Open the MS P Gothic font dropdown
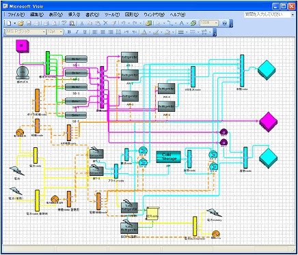Image resolution: width=298 pixels, height=255 pixels. click(x=44, y=32)
